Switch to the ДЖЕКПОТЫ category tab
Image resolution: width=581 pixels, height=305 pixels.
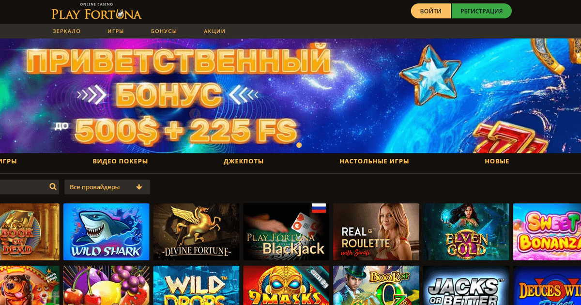tap(244, 161)
